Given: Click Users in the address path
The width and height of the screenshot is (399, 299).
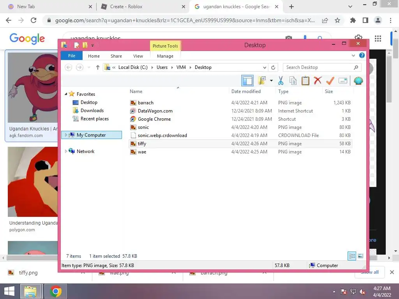Looking at the screenshot, I should click(162, 67).
